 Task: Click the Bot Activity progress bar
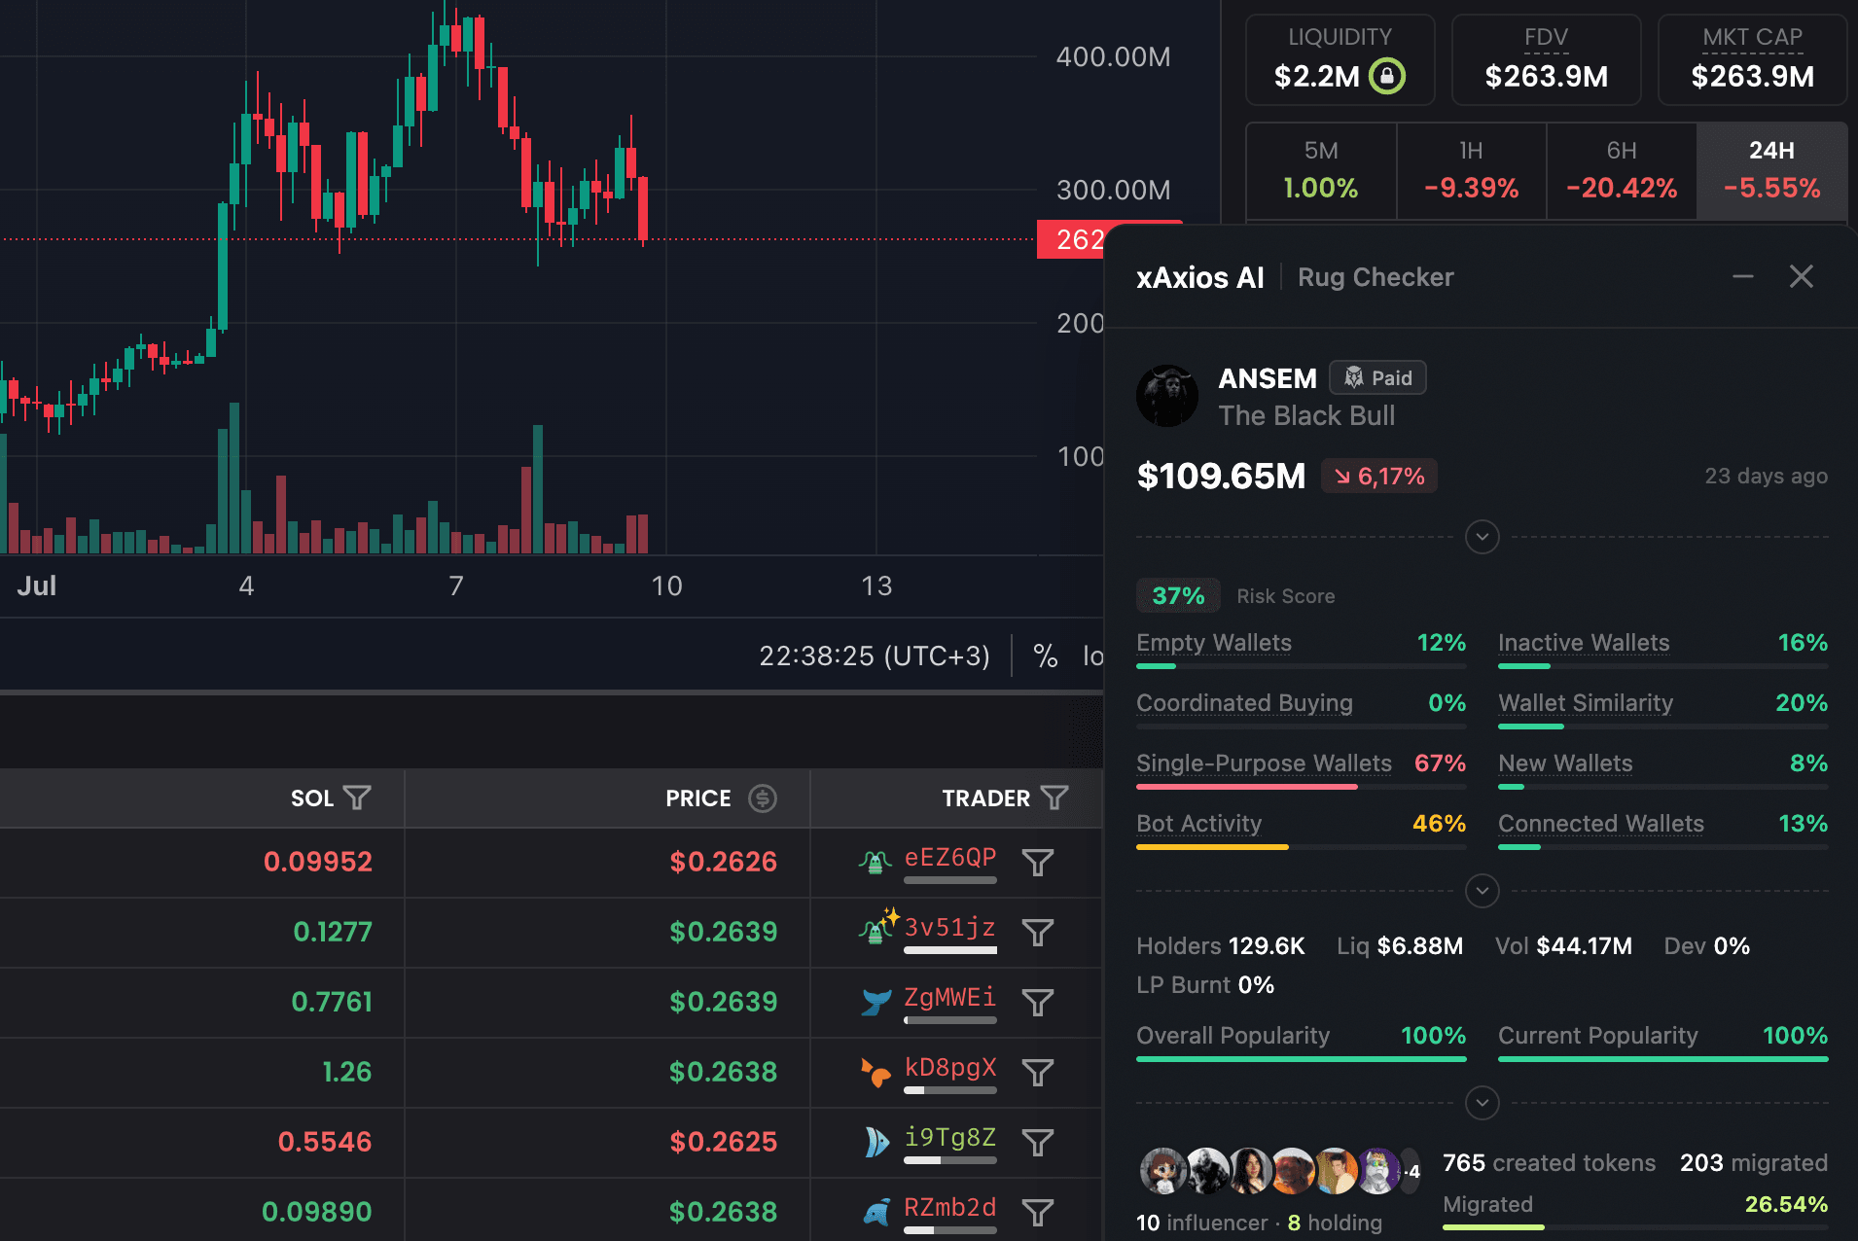point(1302,847)
